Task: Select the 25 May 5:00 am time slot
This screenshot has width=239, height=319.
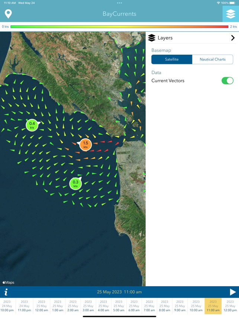Action: pyautogui.click(x=119, y=306)
